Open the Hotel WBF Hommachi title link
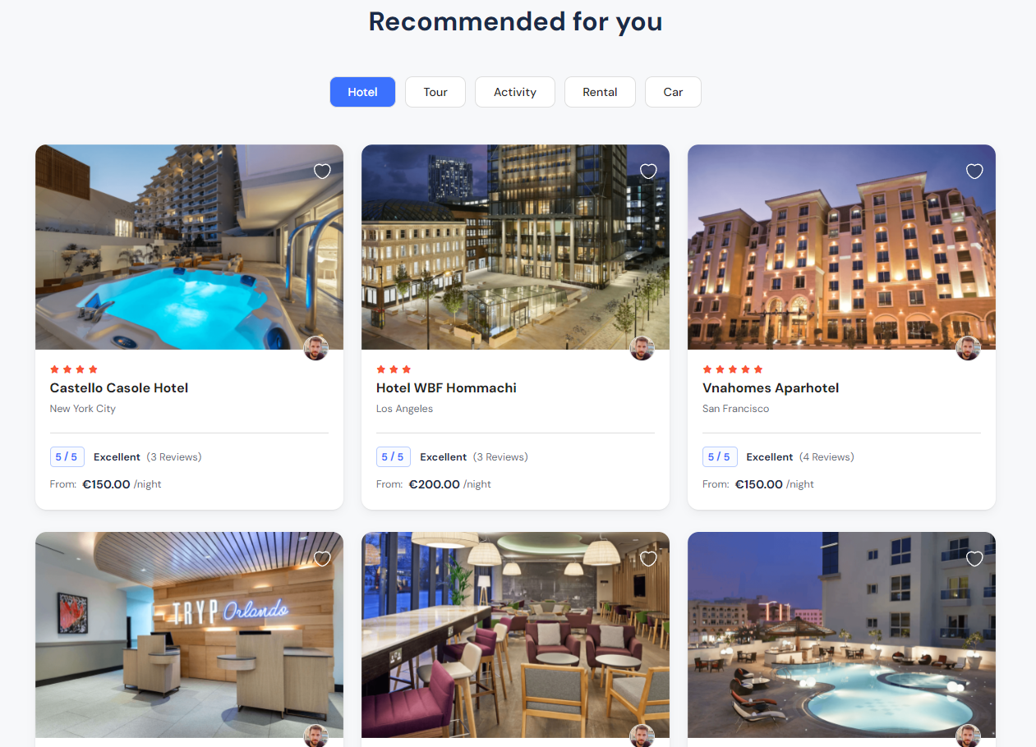 point(446,387)
